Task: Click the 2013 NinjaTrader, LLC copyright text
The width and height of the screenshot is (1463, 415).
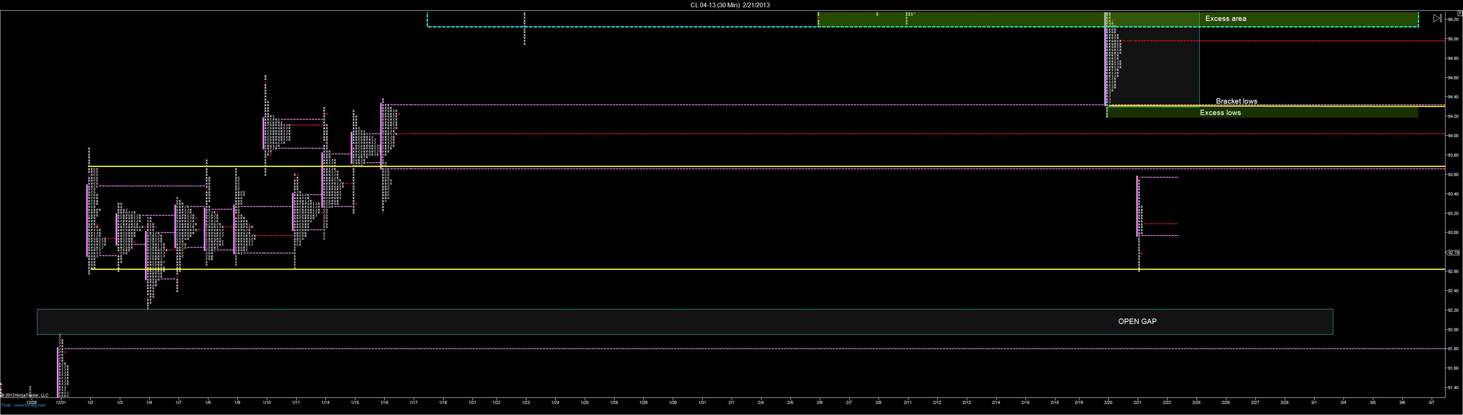Action: [24, 395]
